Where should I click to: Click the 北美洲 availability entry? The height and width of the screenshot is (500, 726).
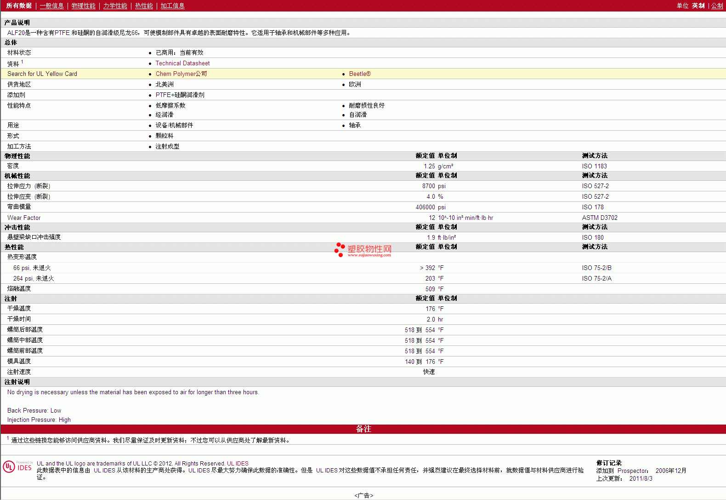pyautogui.click(x=164, y=84)
